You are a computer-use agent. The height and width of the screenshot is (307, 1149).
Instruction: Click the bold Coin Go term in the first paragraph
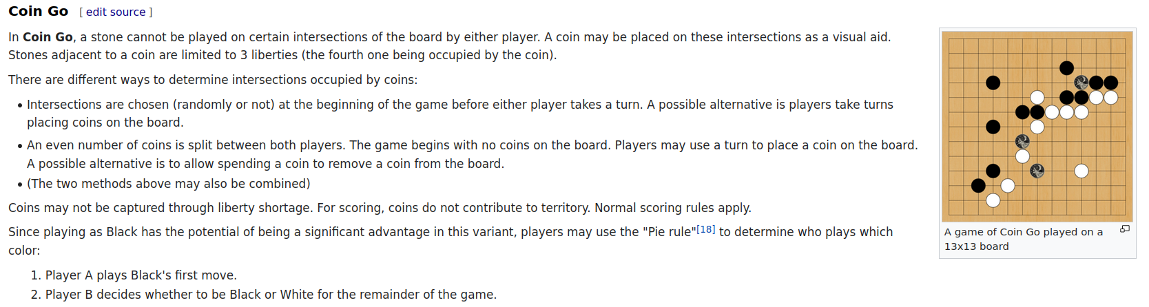click(x=48, y=37)
